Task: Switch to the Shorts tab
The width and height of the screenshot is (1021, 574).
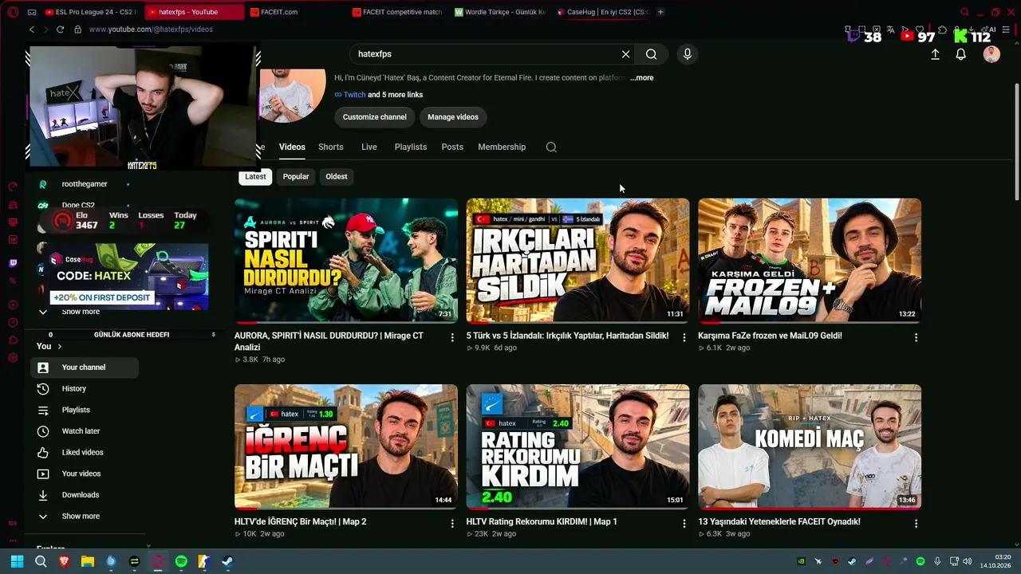Action: tap(331, 147)
